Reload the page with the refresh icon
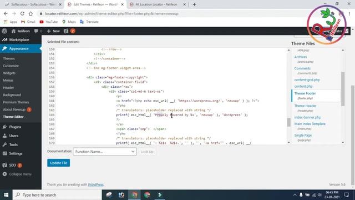Screen dimensions: 355x200 tap(22, 13)
